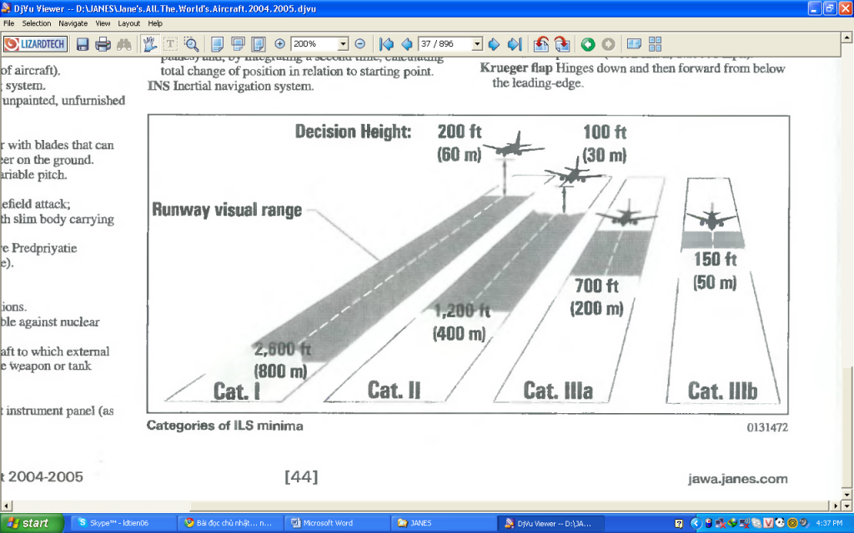Click the LizardTech logo button
The height and width of the screenshot is (533, 854).
(x=35, y=44)
